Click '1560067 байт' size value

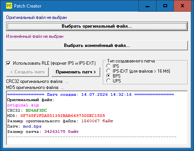[97, 121]
